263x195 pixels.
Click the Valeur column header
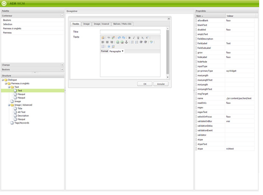click(240, 16)
